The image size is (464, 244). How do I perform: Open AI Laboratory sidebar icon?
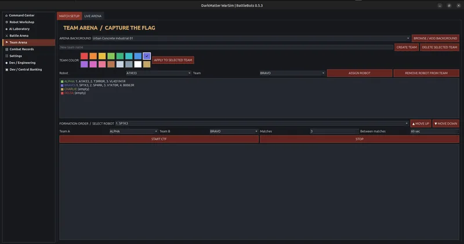(6, 29)
